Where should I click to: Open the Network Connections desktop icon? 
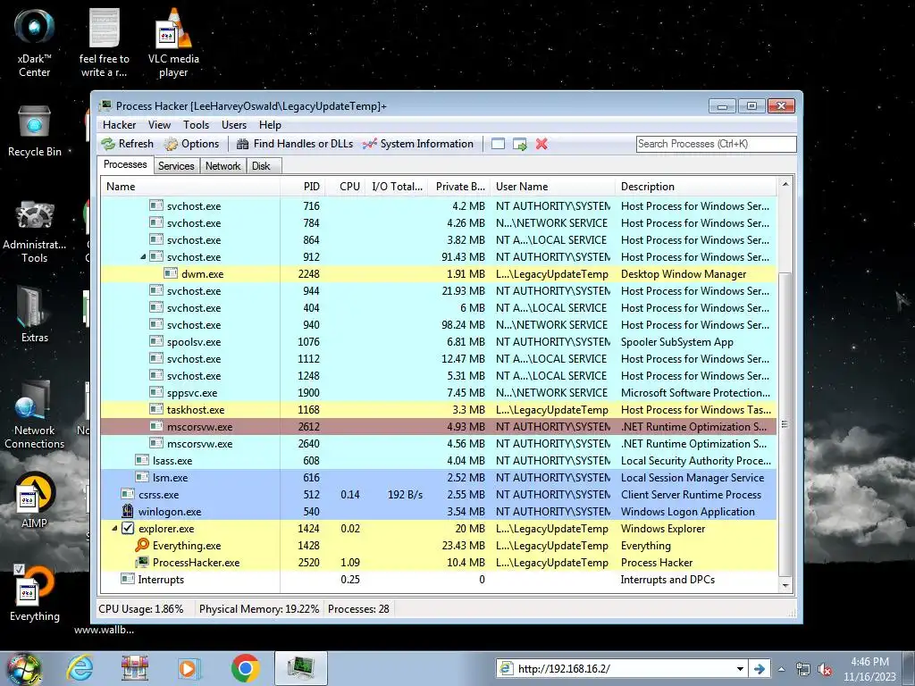[35, 414]
